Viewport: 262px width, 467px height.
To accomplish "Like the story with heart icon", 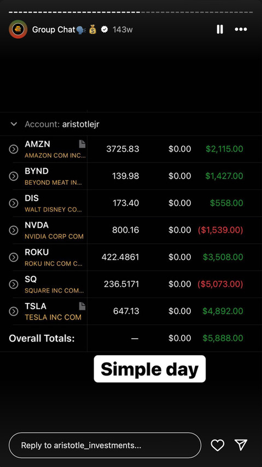I will [x=218, y=445].
